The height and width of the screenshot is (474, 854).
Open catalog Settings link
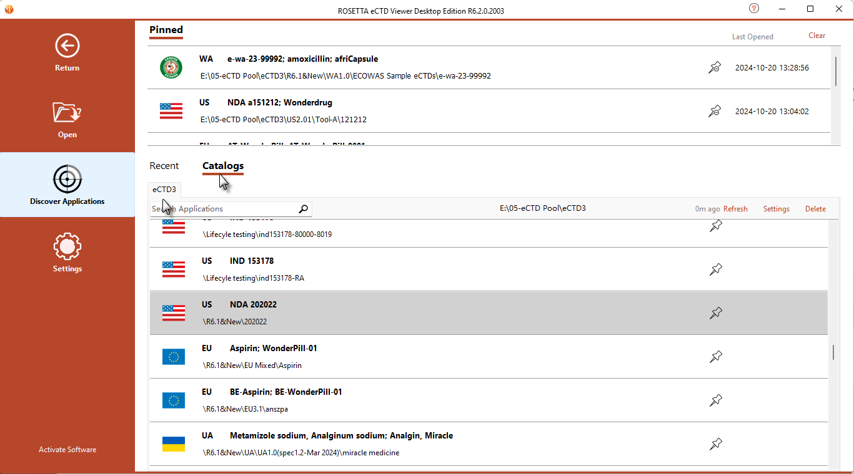click(777, 209)
